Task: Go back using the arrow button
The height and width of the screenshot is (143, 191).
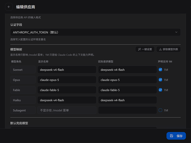Action: point(9,7)
